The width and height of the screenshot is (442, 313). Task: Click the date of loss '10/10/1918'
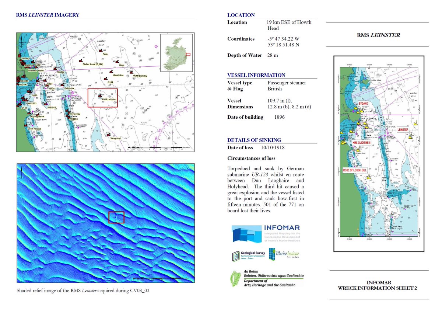tap(273, 148)
